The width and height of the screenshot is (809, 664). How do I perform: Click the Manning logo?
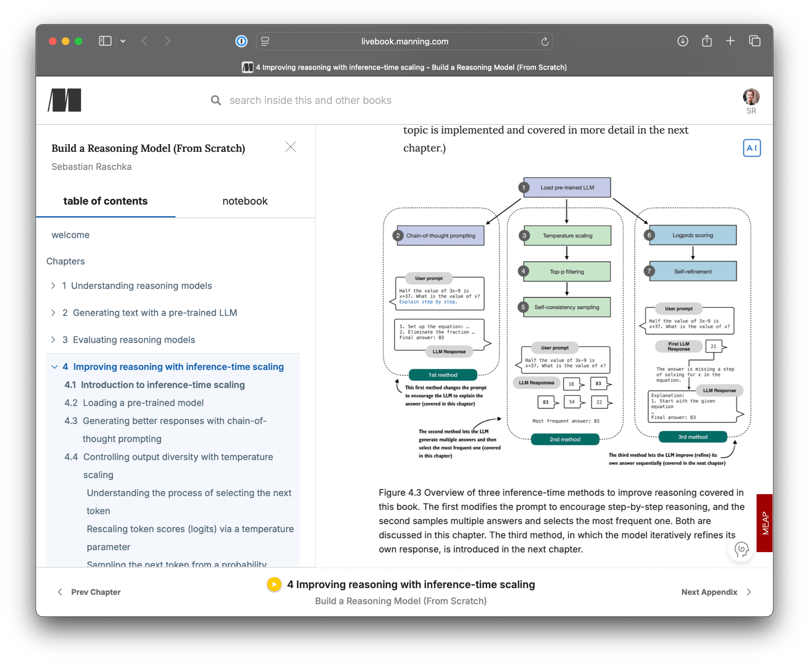[65, 100]
